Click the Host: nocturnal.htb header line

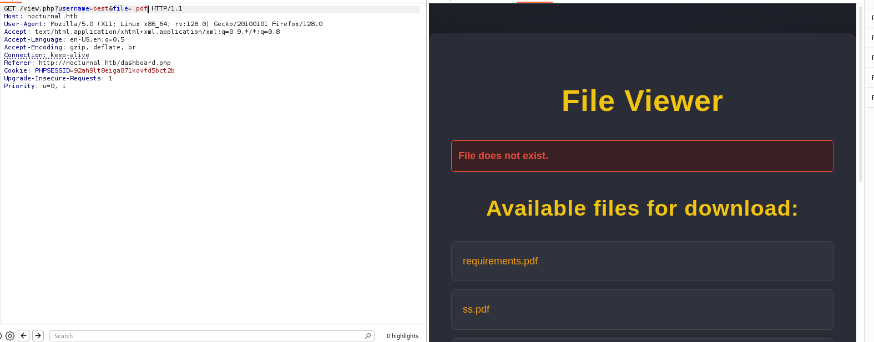[x=41, y=17]
